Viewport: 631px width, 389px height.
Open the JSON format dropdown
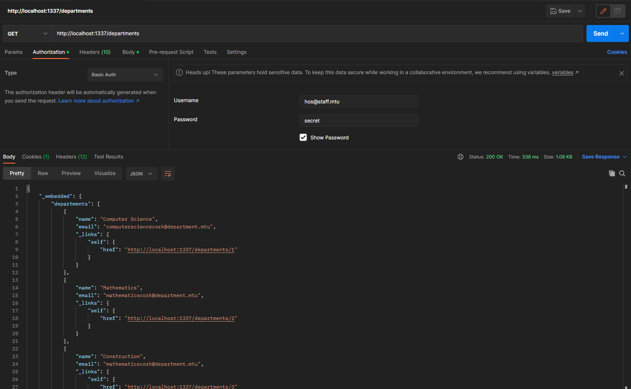tap(142, 174)
